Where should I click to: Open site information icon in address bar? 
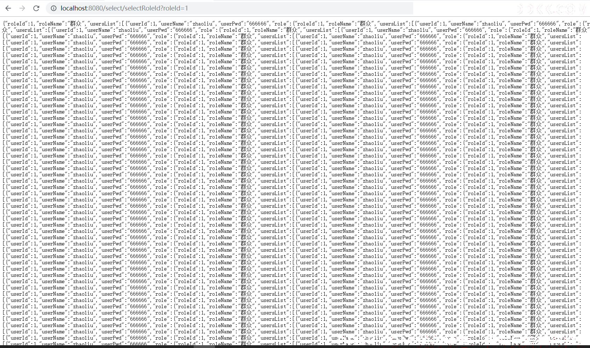53,8
